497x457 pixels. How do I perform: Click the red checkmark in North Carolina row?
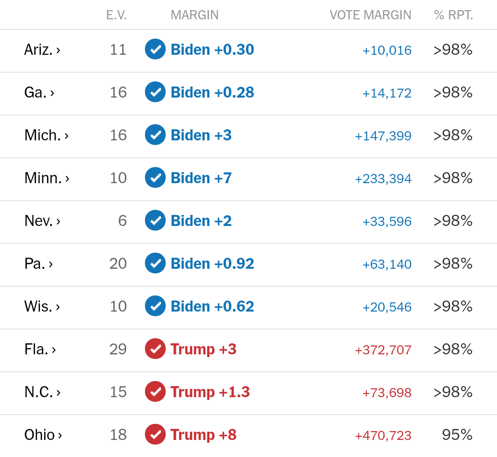155,392
